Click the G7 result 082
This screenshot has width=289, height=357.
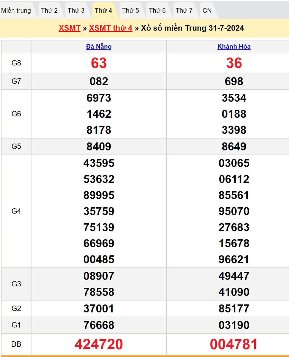click(99, 81)
